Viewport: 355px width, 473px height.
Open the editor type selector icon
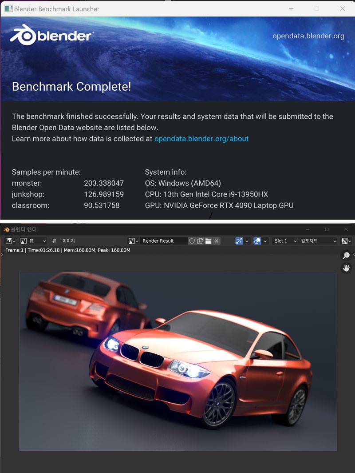tap(10, 241)
